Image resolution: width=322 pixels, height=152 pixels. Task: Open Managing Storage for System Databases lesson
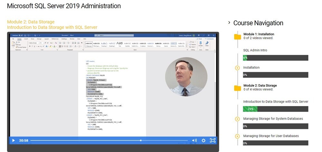[x=273, y=119]
